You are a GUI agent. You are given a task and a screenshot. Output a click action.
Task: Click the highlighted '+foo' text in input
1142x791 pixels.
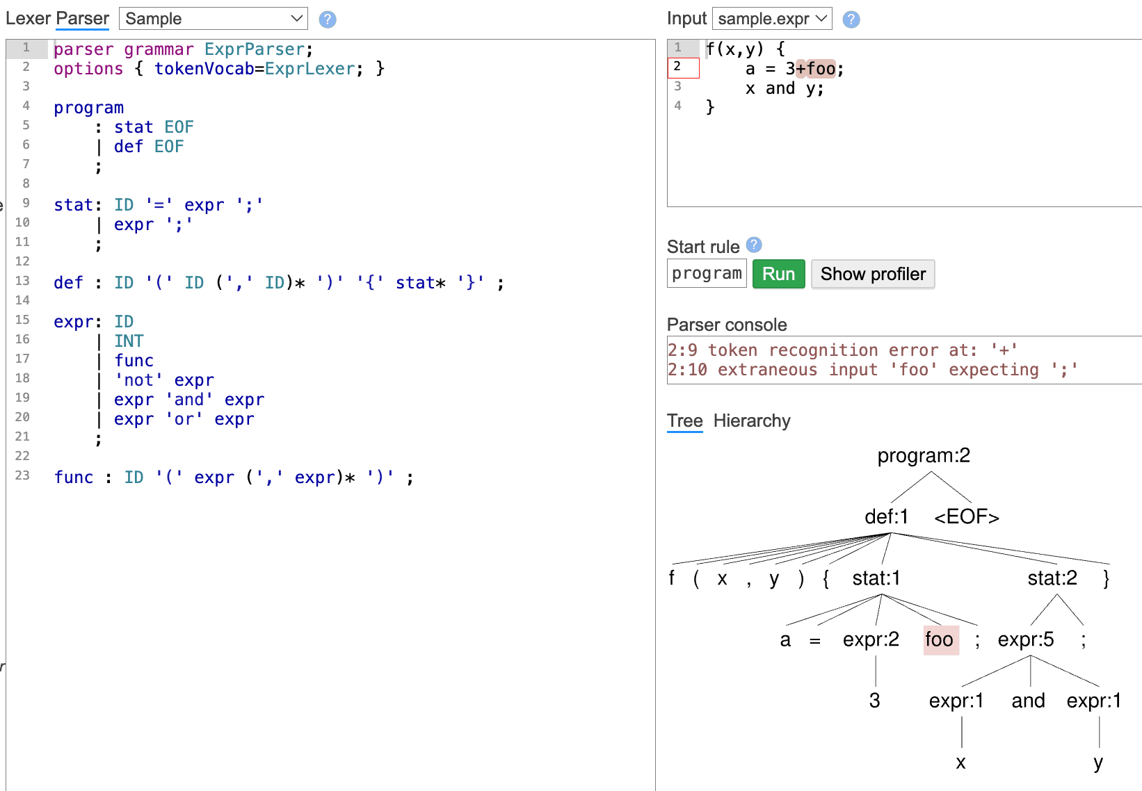(815, 69)
